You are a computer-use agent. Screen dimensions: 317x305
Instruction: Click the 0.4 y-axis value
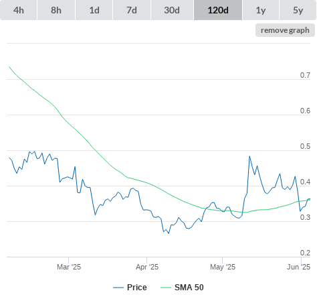pos(305,182)
